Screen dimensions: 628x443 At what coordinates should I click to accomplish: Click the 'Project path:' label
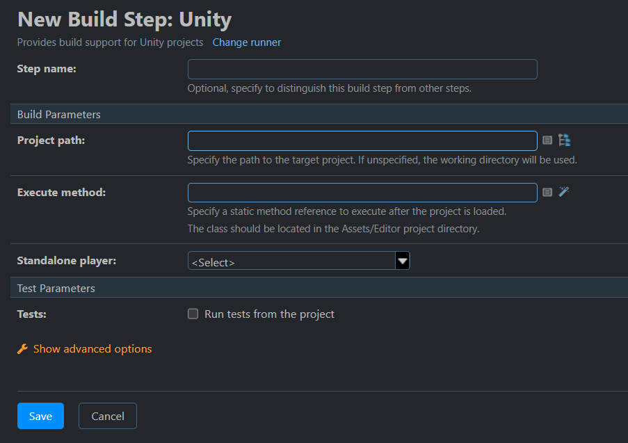click(x=51, y=140)
